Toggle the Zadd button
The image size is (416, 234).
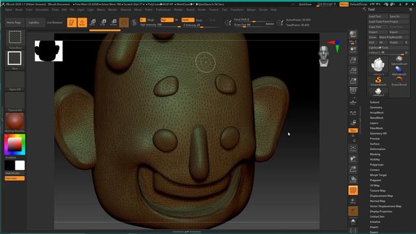[188, 20]
